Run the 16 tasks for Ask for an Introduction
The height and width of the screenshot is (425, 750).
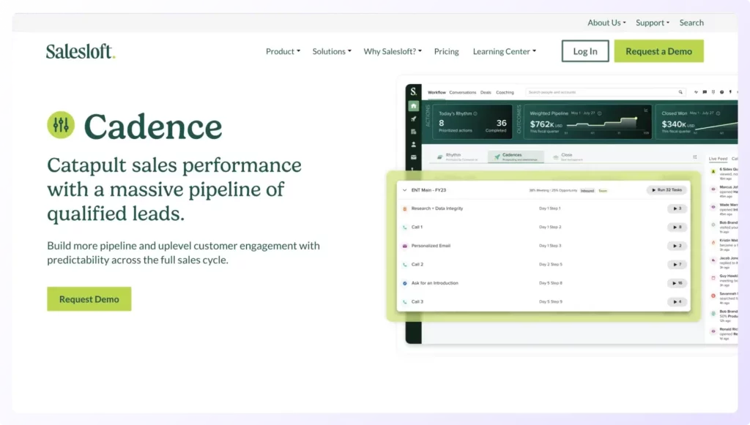pos(677,283)
